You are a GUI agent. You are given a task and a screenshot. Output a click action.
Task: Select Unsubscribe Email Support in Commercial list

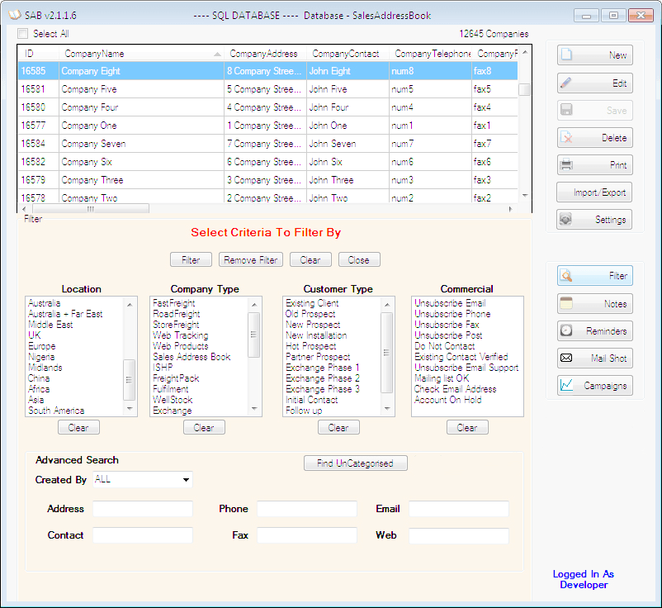pos(466,368)
